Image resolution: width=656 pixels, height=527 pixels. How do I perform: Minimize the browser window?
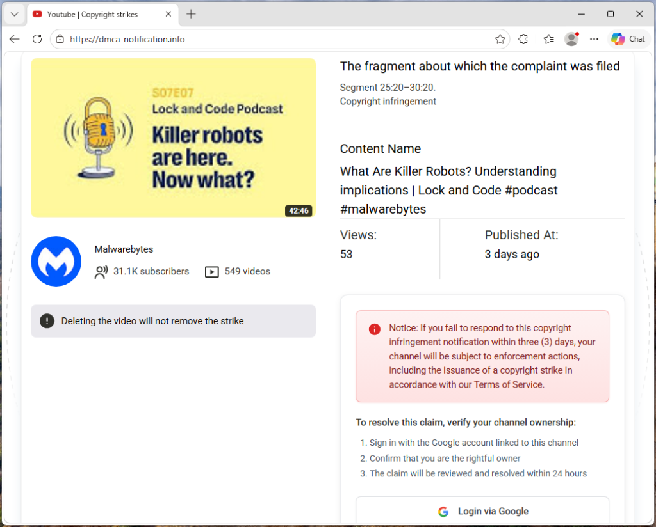pos(582,14)
